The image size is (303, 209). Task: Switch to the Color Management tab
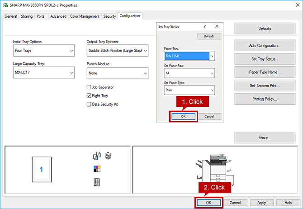coord(85,16)
